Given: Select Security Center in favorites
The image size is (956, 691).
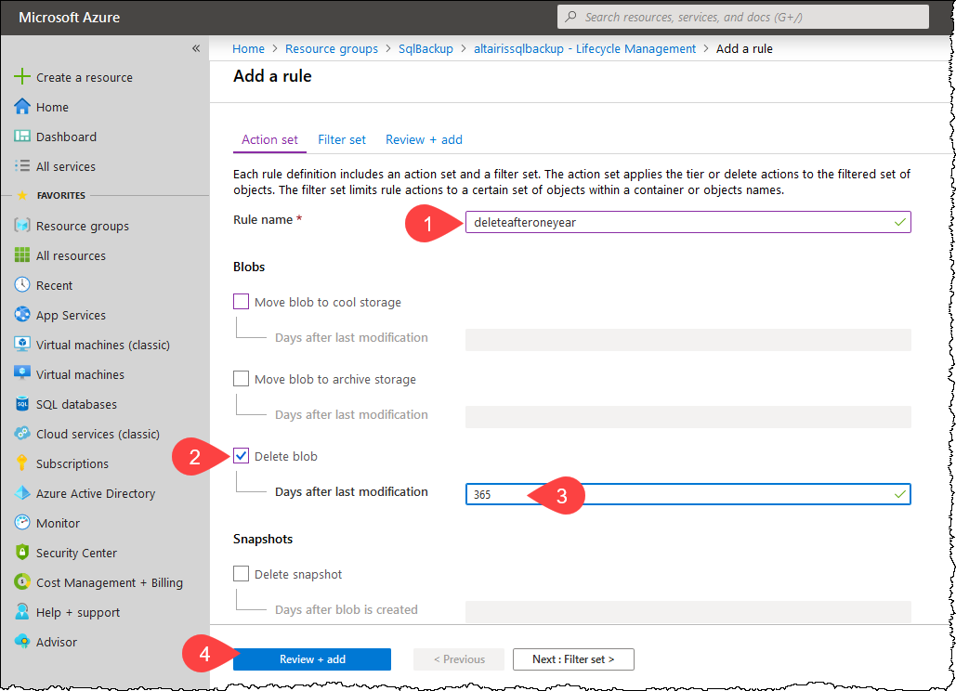Looking at the screenshot, I should (x=76, y=553).
